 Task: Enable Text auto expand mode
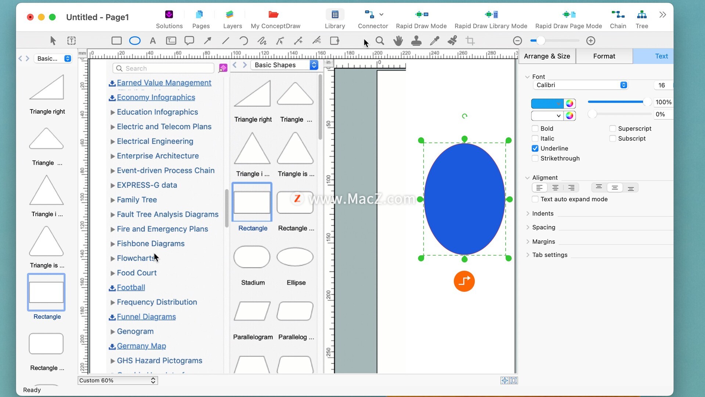(x=535, y=199)
